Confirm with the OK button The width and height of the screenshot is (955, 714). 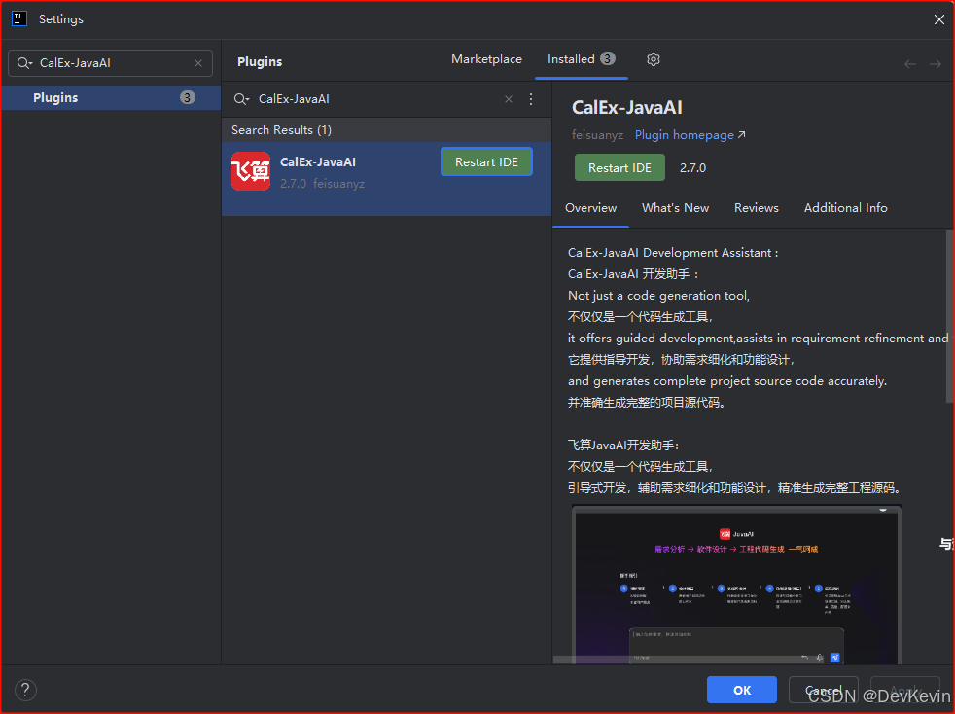(x=742, y=690)
